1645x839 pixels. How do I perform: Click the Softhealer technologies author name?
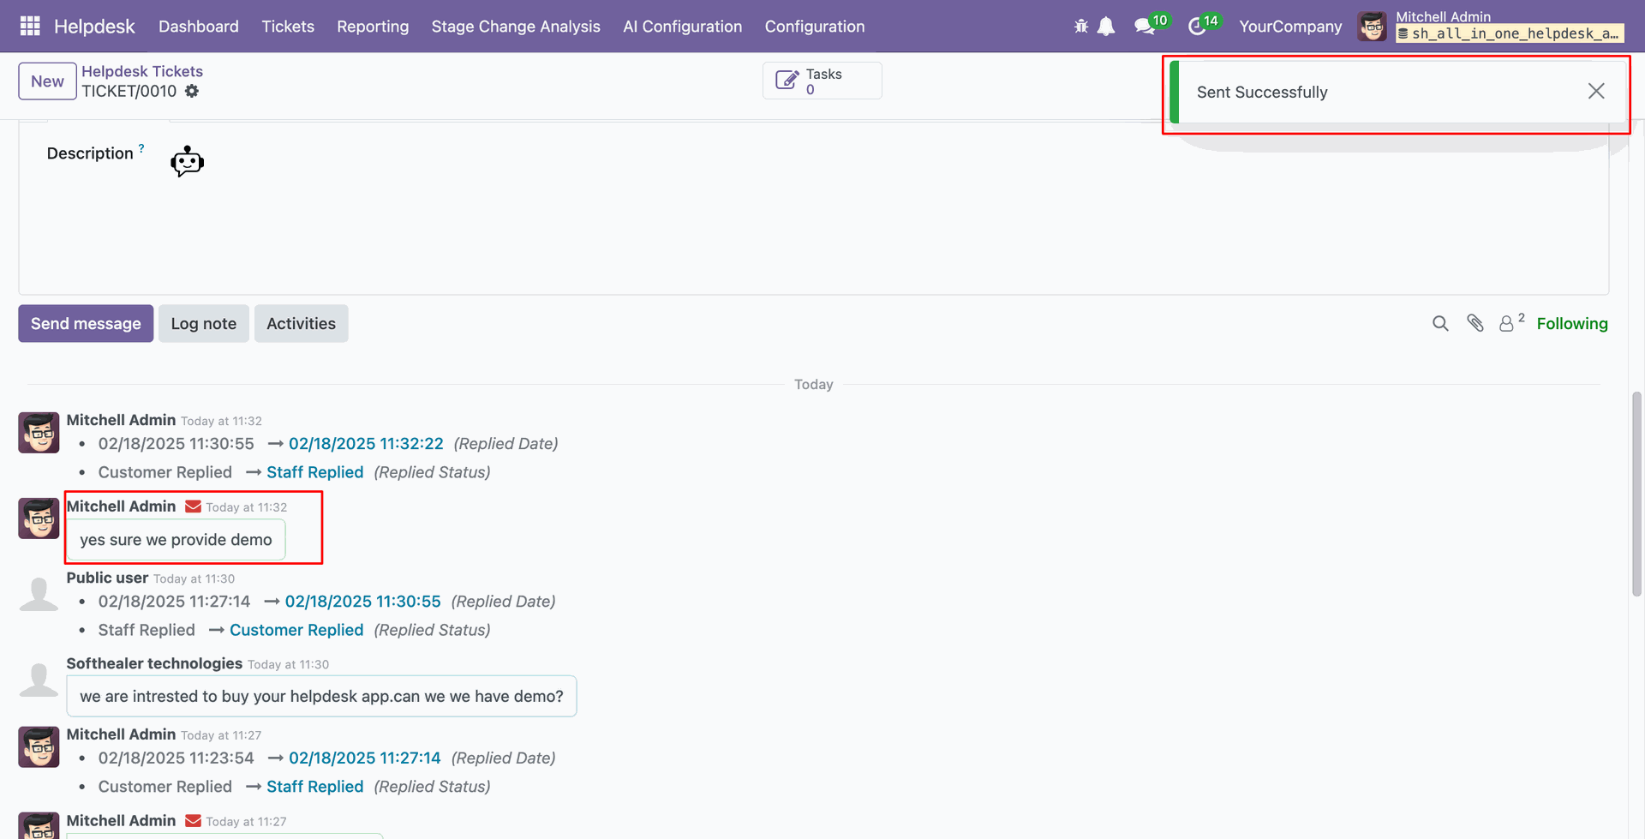pos(154,663)
